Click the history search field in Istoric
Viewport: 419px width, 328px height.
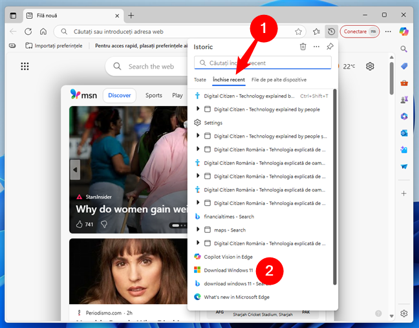coord(263,63)
